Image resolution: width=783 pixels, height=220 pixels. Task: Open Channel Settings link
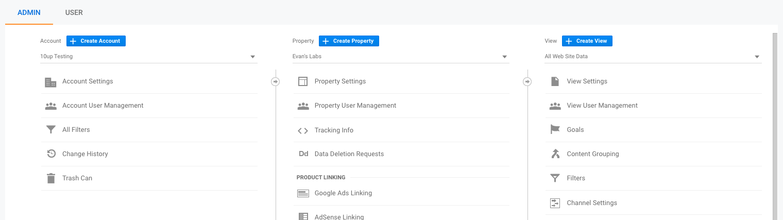592,203
